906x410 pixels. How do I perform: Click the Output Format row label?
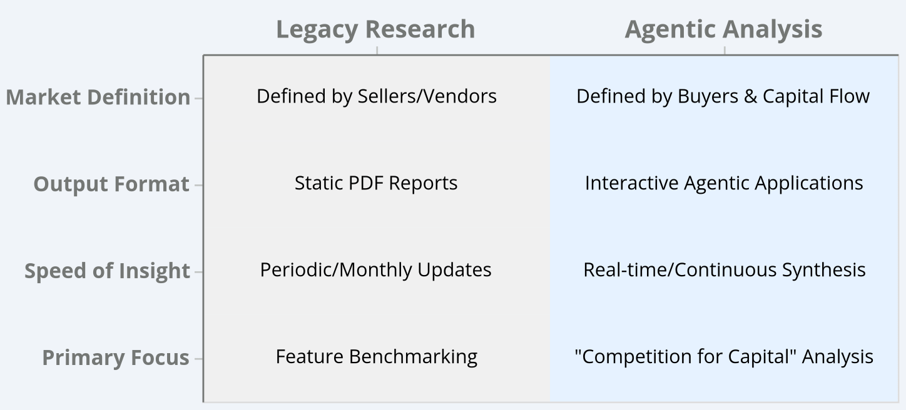(111, 184)
